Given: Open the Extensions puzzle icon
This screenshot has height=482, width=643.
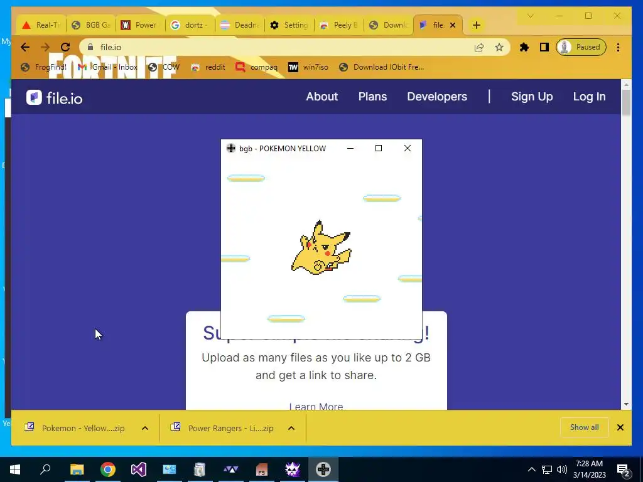Looking at the screenshot, I should tap(524, 47).
